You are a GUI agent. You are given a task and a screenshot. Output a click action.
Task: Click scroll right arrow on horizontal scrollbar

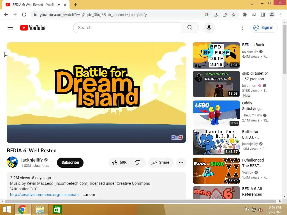(280, 201)
